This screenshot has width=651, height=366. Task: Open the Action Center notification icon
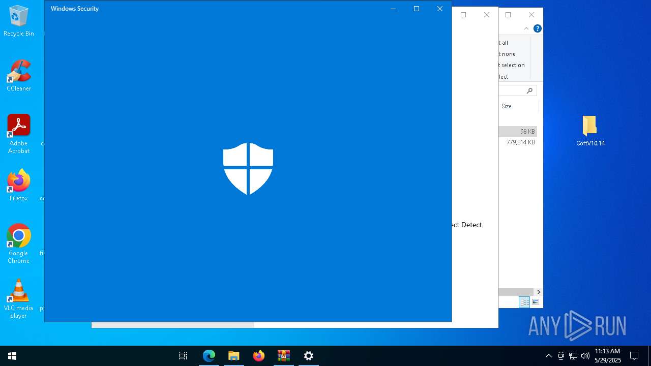(x=634, y=356)
